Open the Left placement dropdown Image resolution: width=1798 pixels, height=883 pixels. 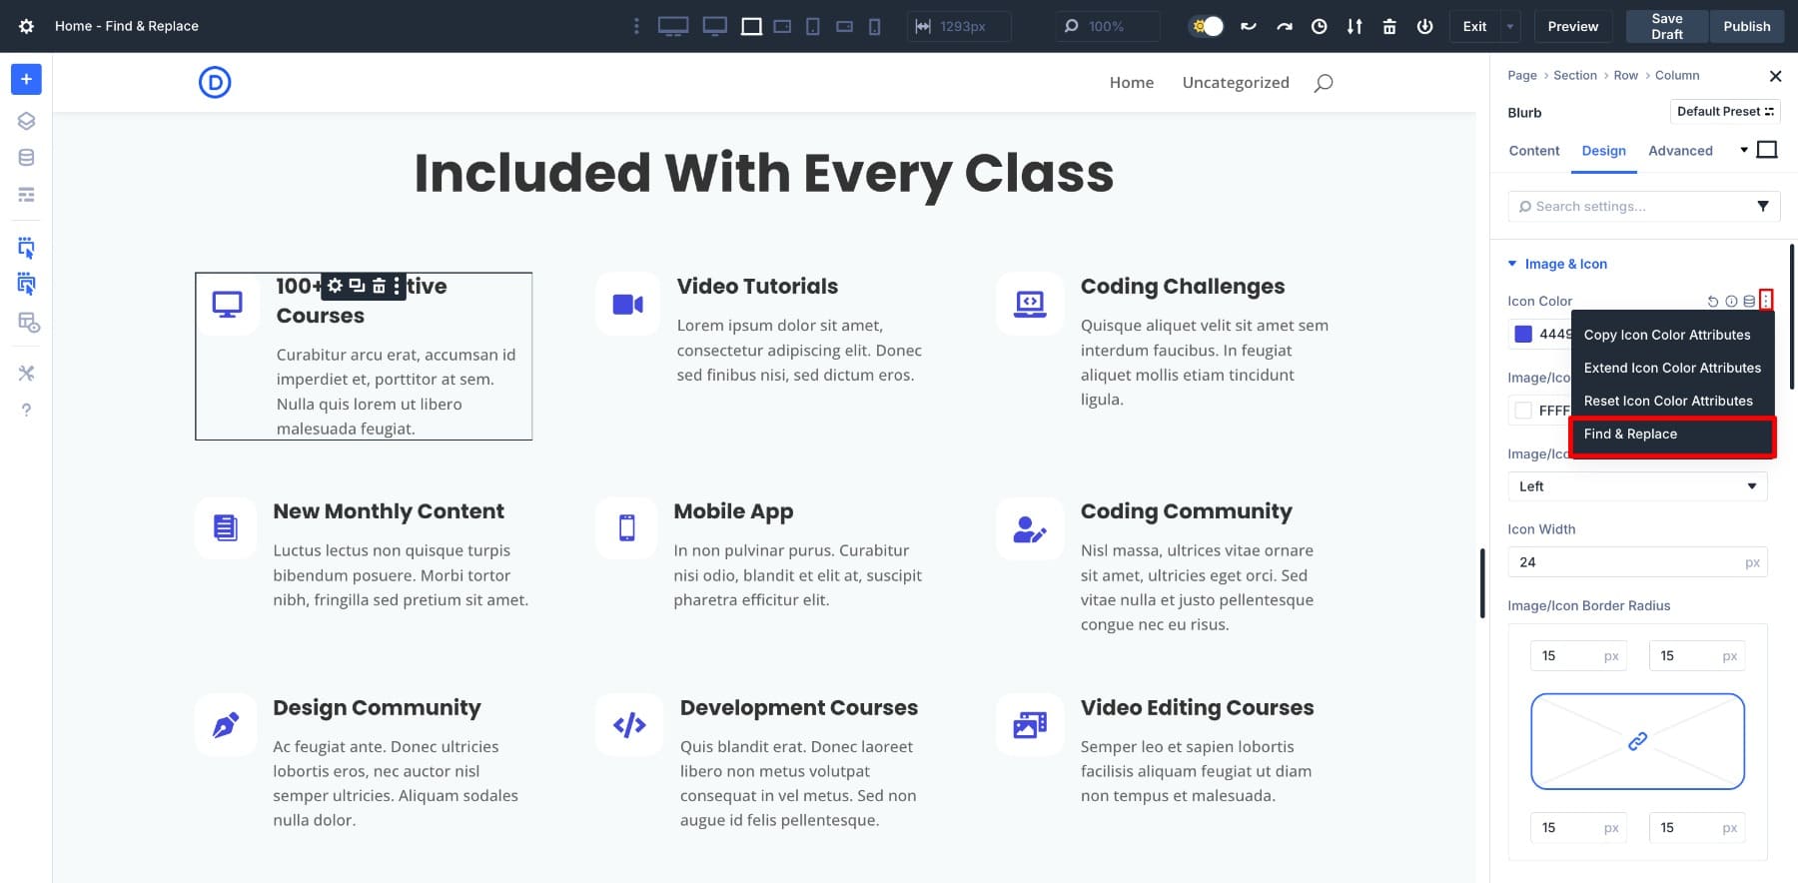pos(1636,486)
